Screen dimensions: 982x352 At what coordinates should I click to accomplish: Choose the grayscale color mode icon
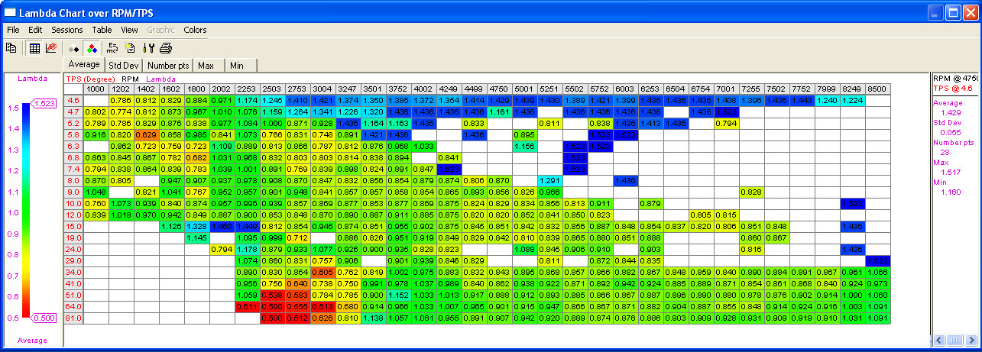tap(74, 48)
